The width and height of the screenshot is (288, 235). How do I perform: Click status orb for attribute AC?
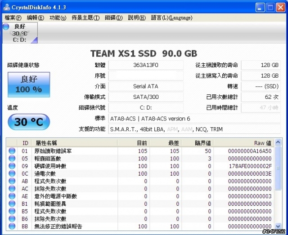12,188
